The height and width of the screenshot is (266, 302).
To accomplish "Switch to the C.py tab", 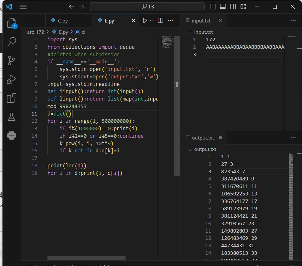I will tap(69, 21).
